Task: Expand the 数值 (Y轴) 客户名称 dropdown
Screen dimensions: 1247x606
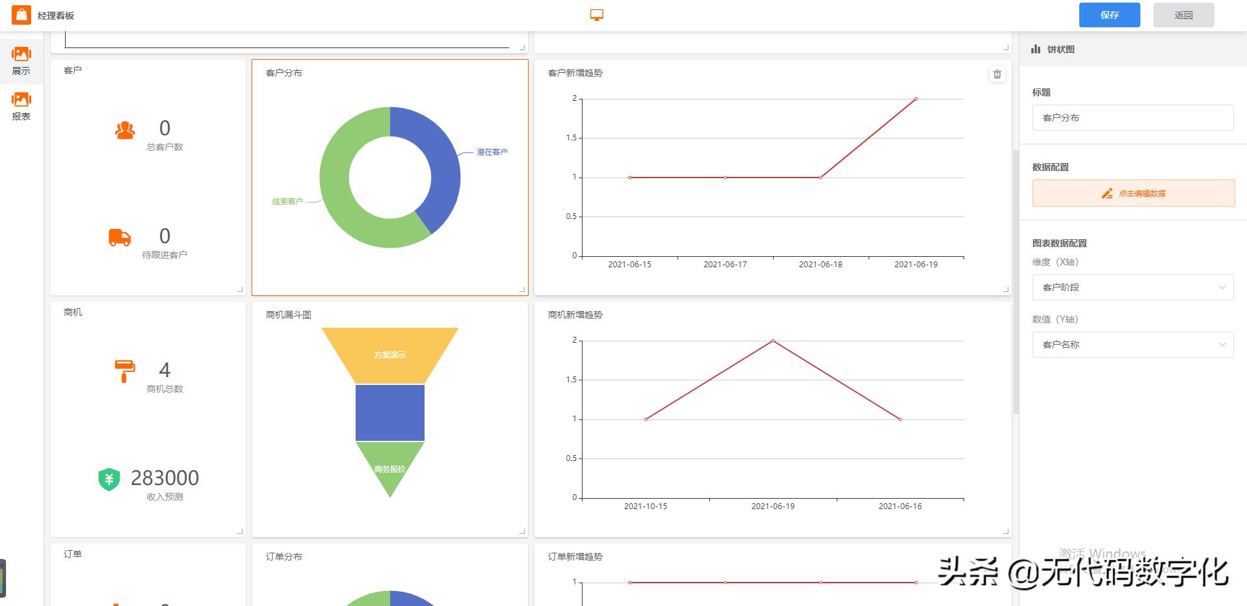Action: click(x=1133, y=345)
